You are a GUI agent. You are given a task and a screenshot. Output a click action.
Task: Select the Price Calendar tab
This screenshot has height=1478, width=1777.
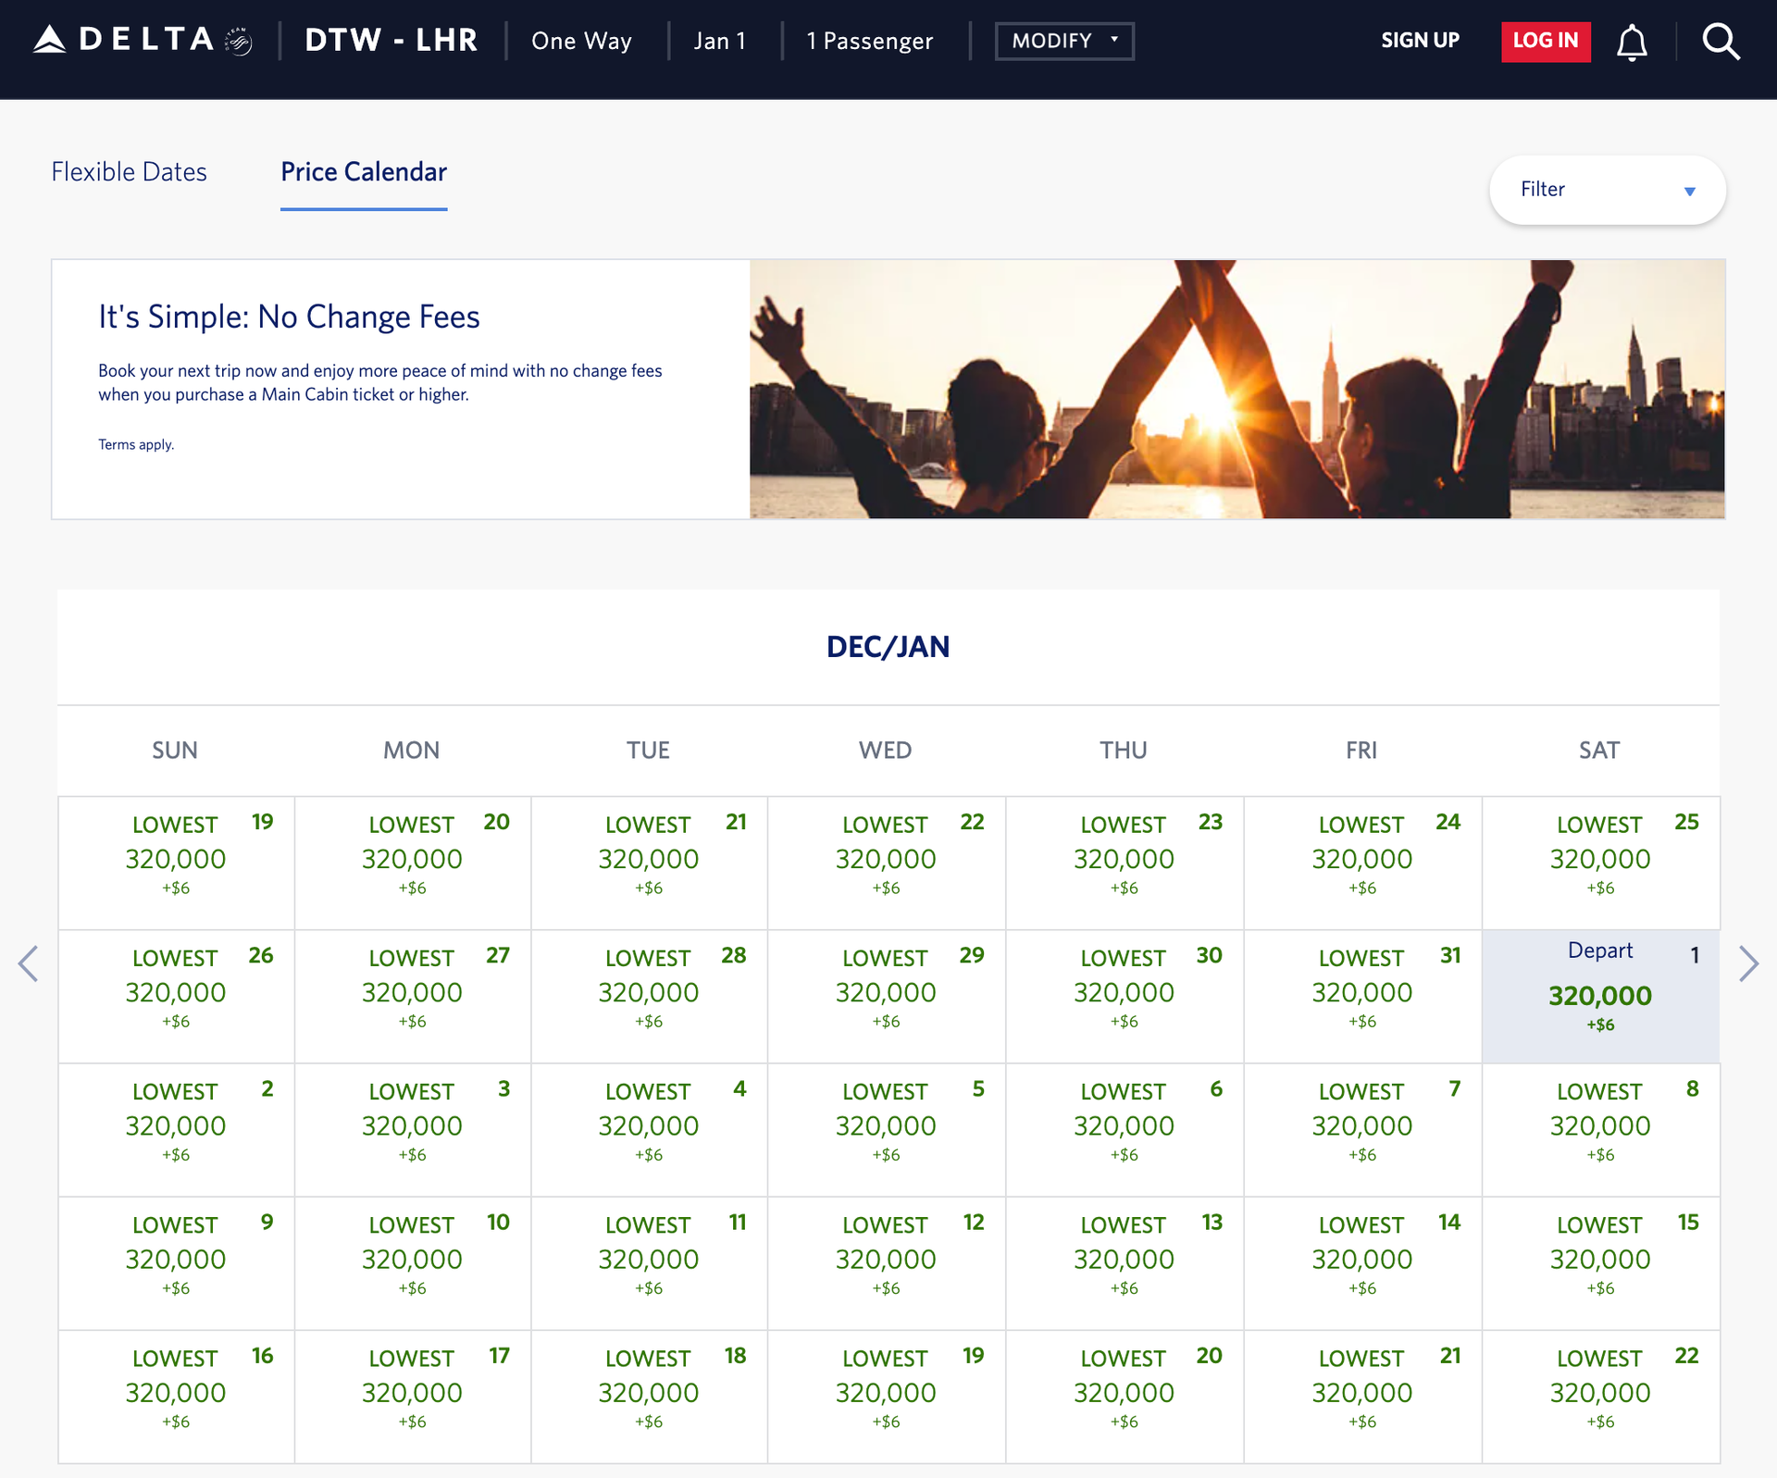point(364,172)
